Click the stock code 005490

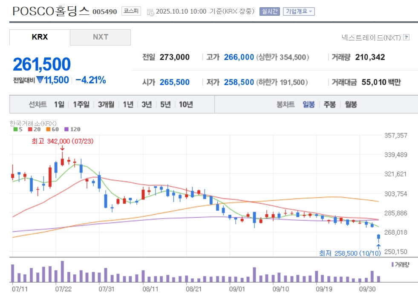(x=105, y=12)
